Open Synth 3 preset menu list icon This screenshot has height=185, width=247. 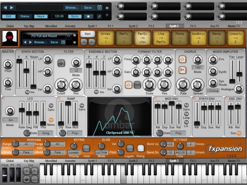pyautogui.click(x=63, y=42)
